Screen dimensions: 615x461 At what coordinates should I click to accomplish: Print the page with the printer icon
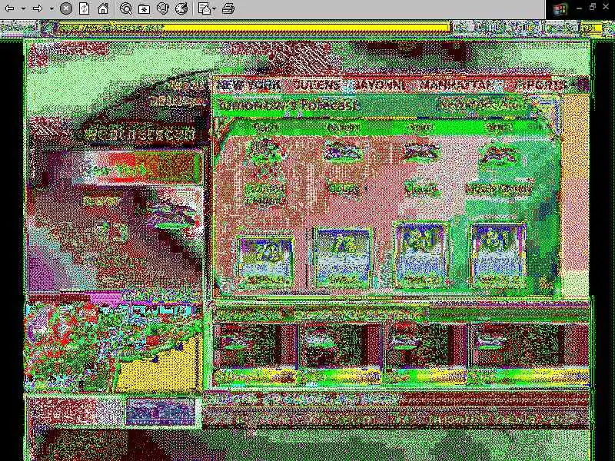[x=228, y=8]
